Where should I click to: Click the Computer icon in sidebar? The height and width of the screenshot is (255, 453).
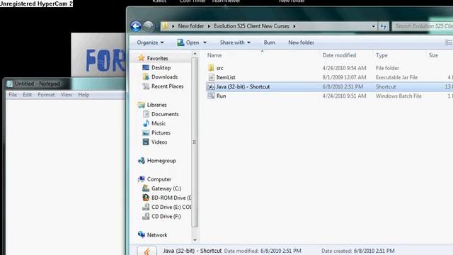(x=142, y=179)
